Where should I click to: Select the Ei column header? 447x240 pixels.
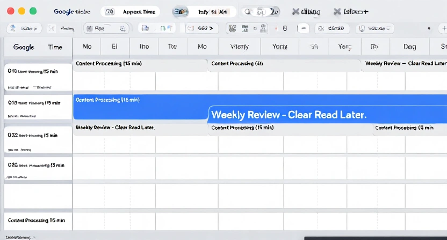pyautogui.click(x=114, y=47)
